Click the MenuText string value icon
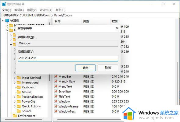Viewport: 180px width, 122px height. point(56,86)
